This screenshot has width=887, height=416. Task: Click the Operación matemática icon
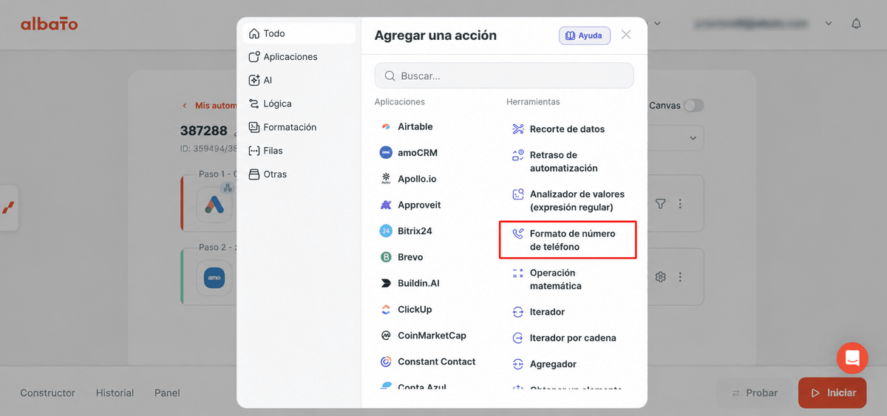point(517,273)
